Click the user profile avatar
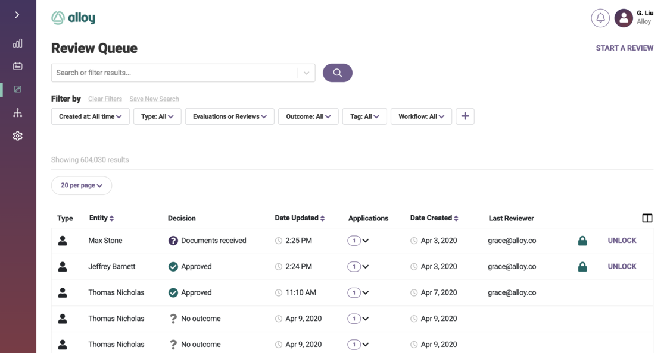This screenshot has height=353, width=667. click(624, 18)
